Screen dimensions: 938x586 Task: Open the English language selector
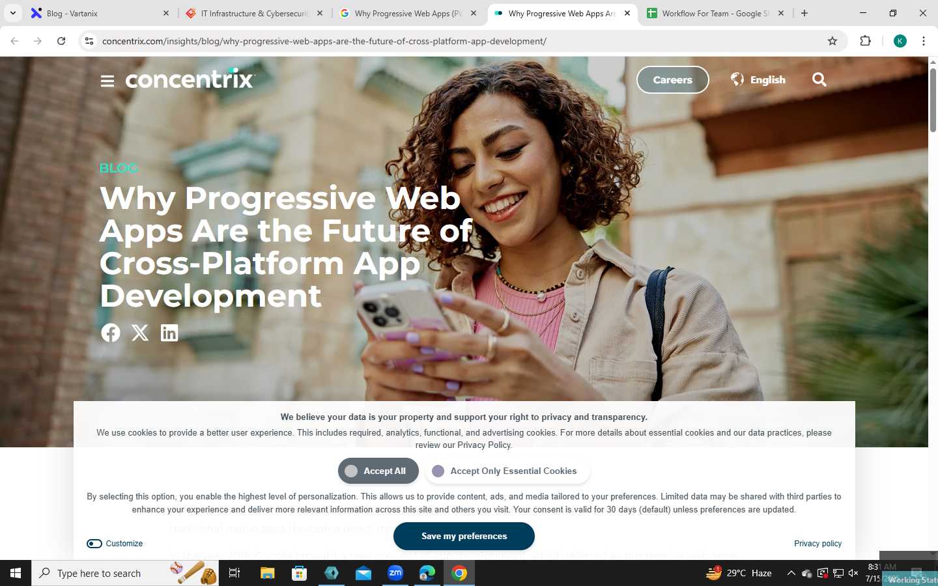pos(758,79)
